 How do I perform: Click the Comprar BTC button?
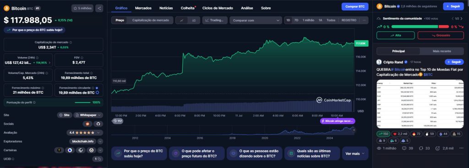(x=355, y=6)
